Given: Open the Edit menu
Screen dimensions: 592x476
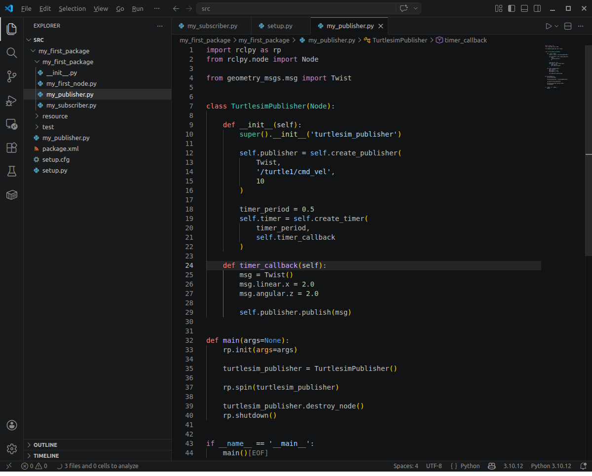Looking at the screenshot, I should [45, 8].
